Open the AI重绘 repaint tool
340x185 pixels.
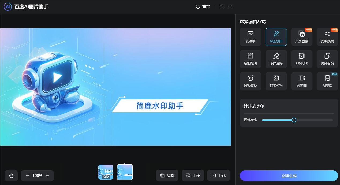pos(327,81)
